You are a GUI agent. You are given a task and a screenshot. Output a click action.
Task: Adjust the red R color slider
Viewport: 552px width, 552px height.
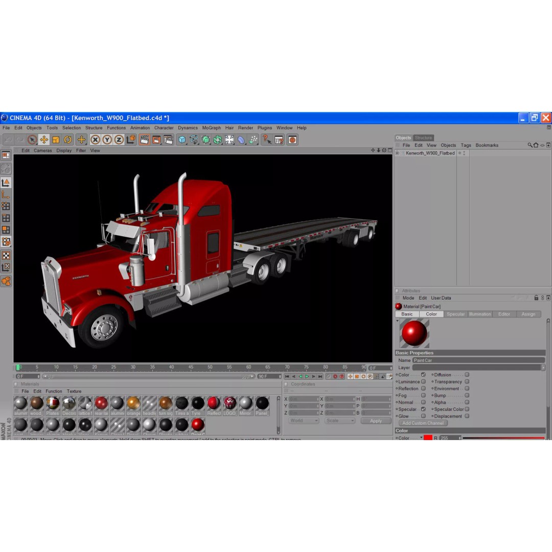click(503, 438)
